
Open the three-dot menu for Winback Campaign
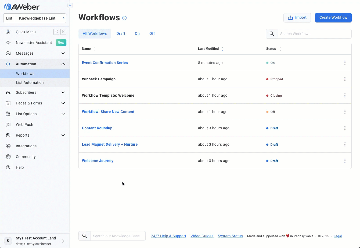click(345, 79)
